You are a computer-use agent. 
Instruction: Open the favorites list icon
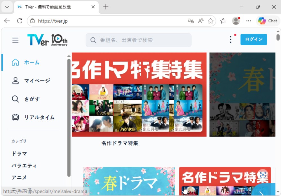223,21
